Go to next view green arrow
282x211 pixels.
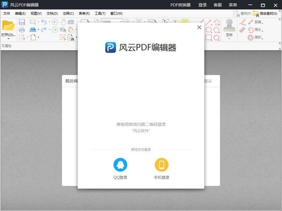click(55, 30)
